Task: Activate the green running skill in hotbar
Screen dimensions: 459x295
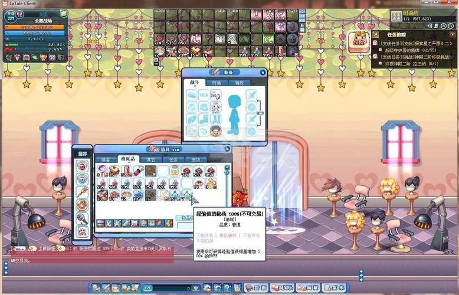Action: (268, 39)
